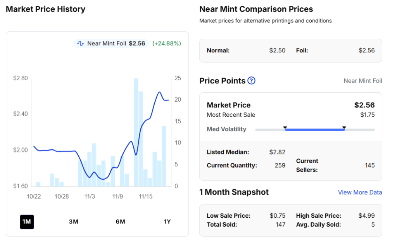Select the 1M time range
This screenshot has width=397, height=241.
(27, 222)
